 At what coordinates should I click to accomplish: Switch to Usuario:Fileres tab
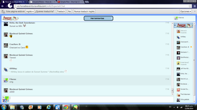(x=42, y=2)
